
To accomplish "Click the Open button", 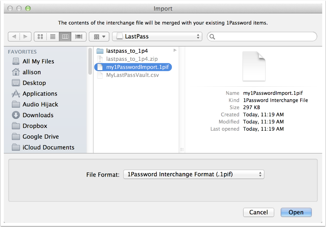I will 296,212.
